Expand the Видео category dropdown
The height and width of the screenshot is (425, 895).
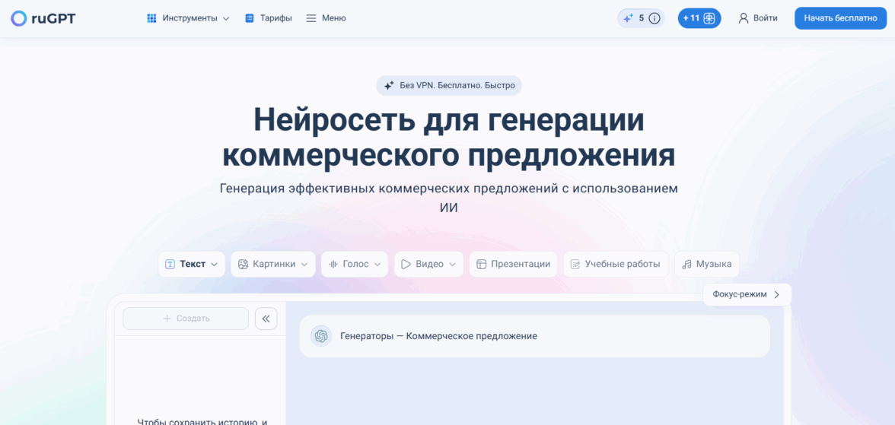click(x=428, y=264)
